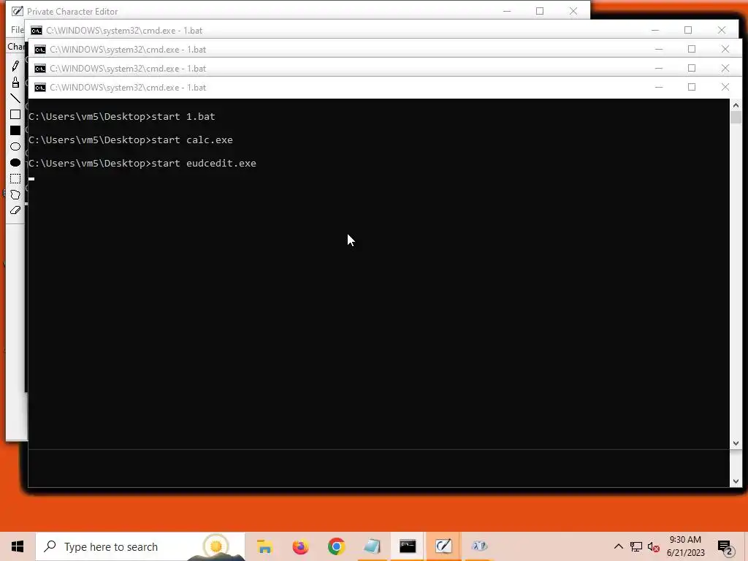The image size is (748, 561).
Task: Click upper scroll down arrow in cmd window
Action: click(x=736, y=443)
